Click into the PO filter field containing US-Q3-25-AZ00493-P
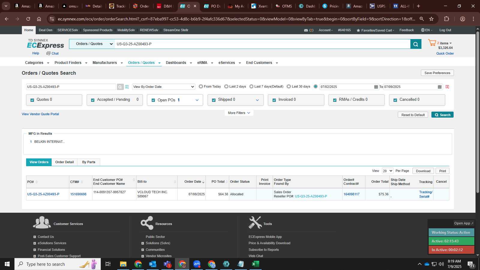 tap(71, 87)
